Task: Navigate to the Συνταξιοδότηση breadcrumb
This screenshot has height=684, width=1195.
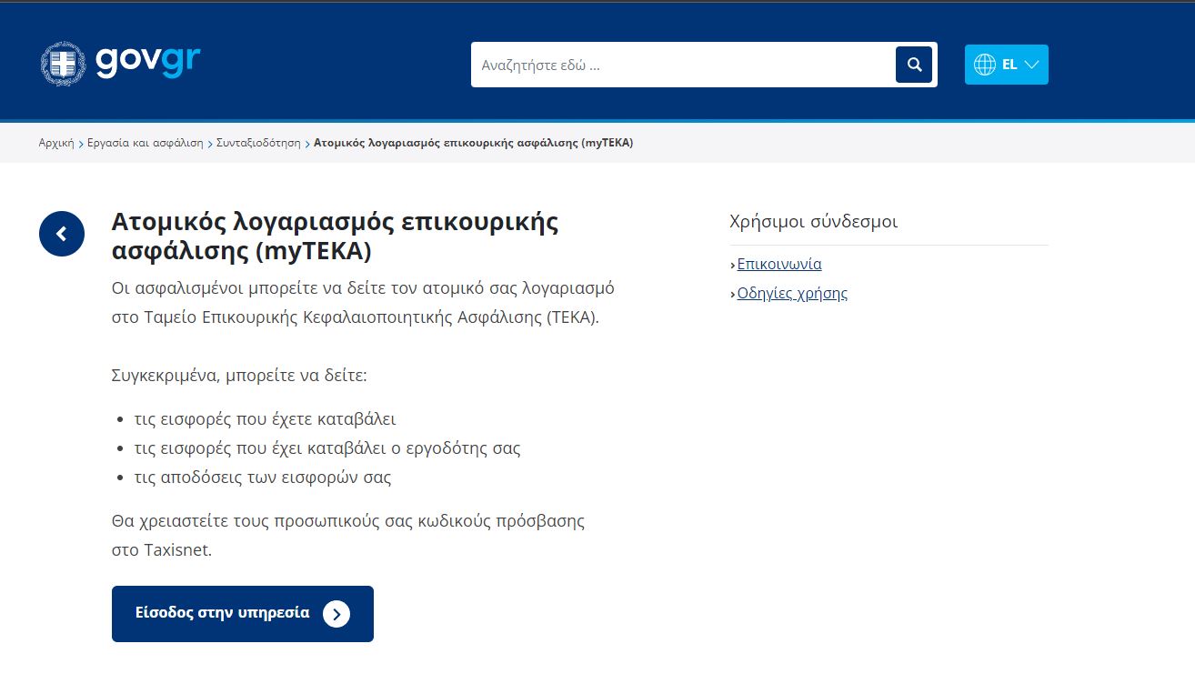Action: point(258,144)
